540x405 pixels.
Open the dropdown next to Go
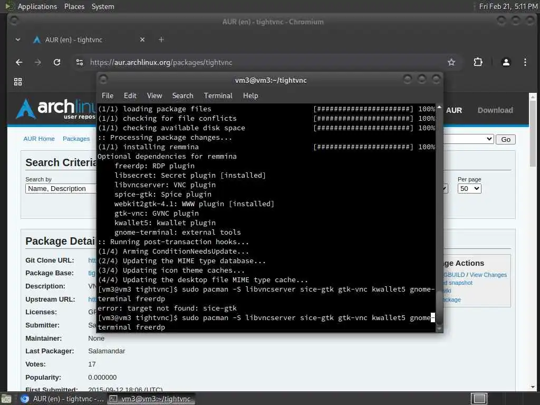pyautogui.click(x=468, y=139)
